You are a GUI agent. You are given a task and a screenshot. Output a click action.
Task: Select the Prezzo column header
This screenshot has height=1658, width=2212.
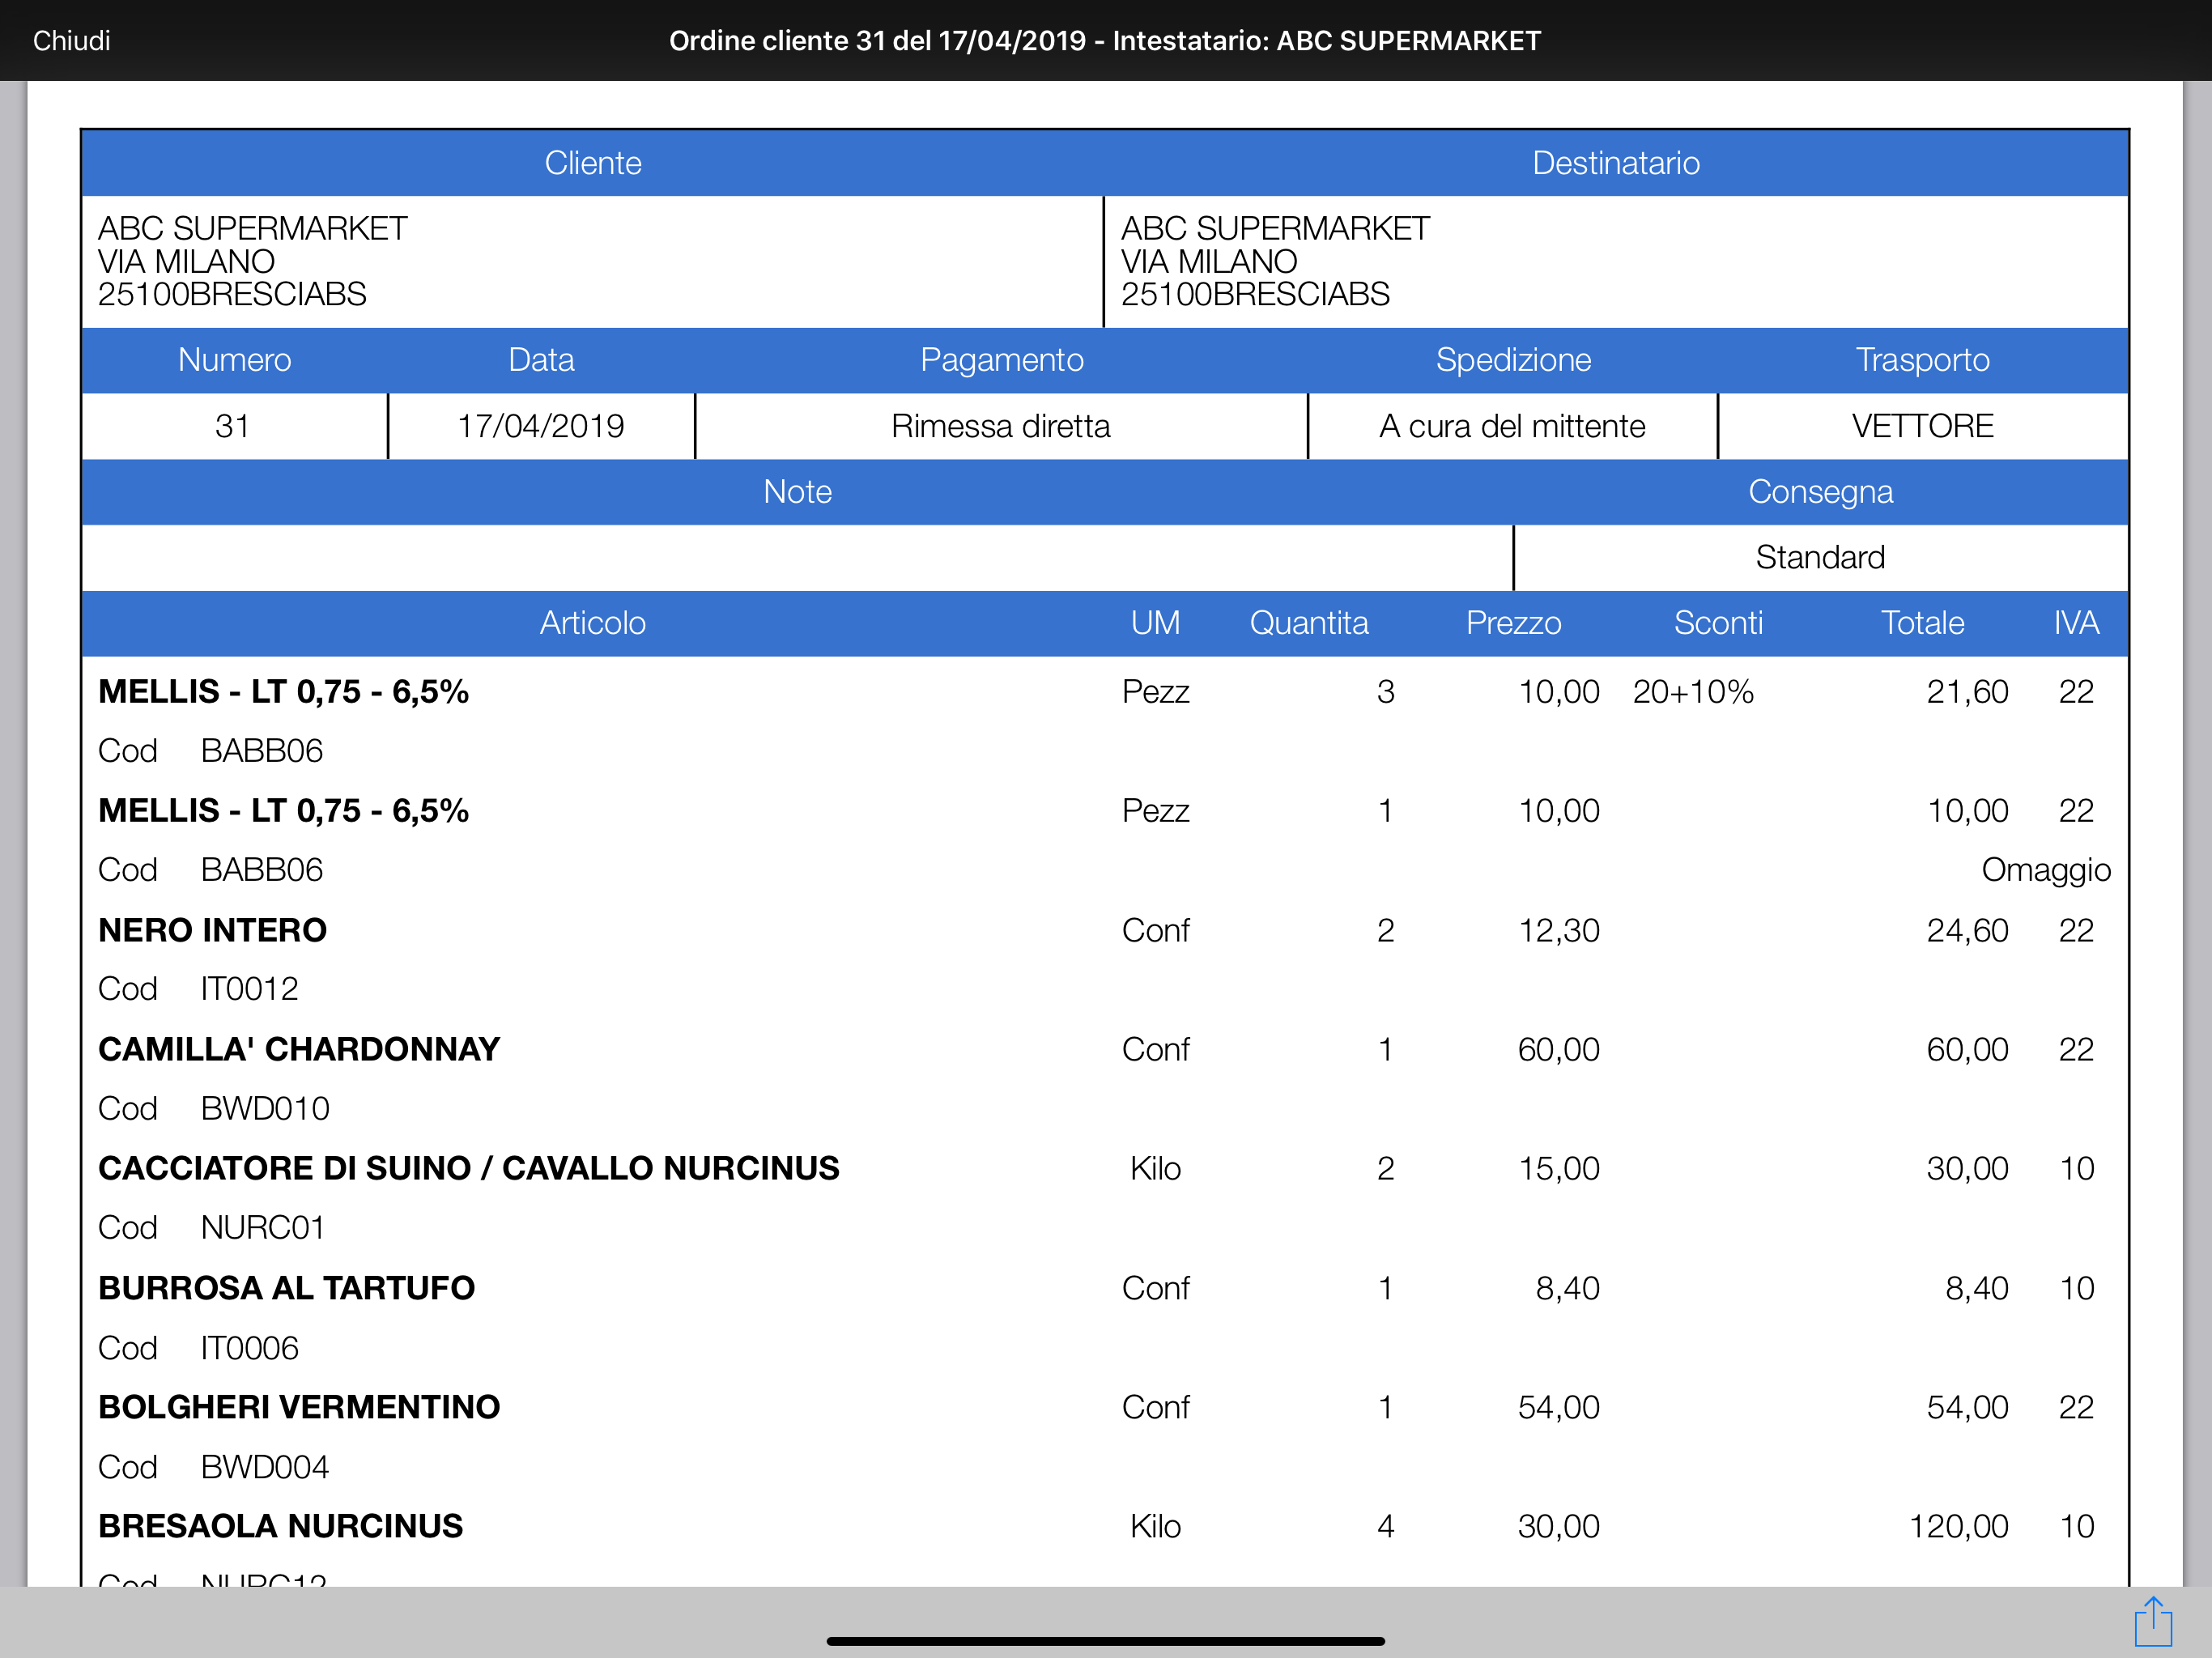click(1513, 623)
